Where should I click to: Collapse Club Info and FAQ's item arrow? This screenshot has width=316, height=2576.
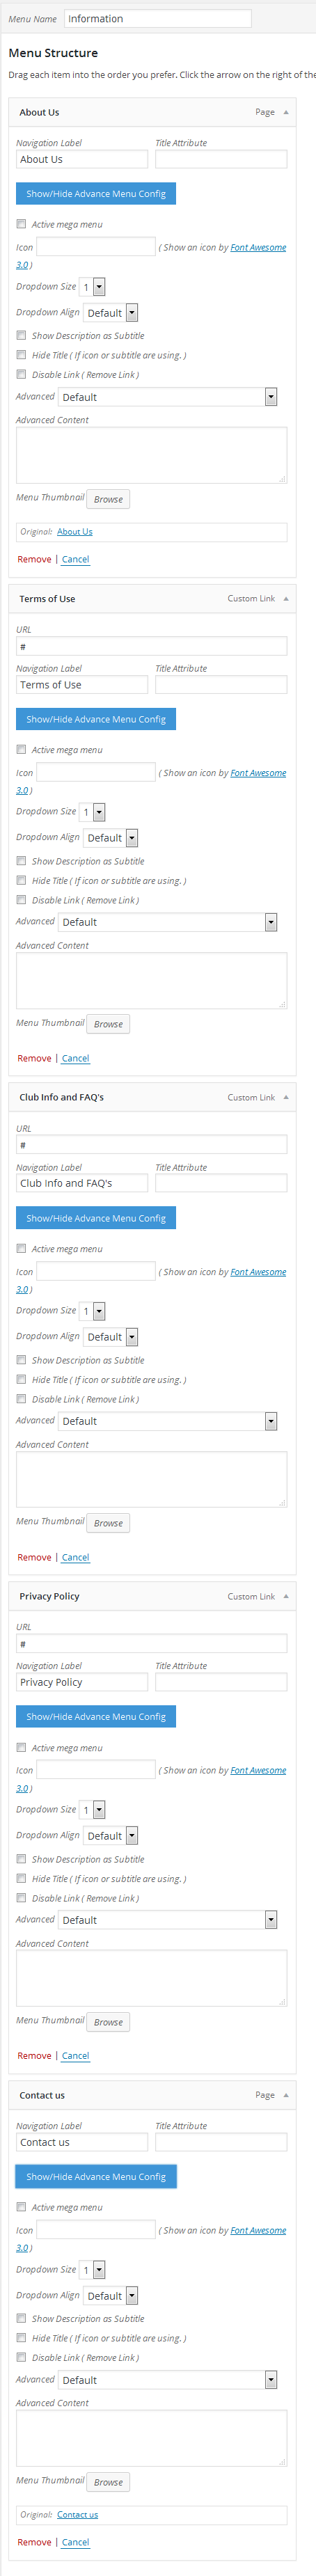coord(286,1097)
